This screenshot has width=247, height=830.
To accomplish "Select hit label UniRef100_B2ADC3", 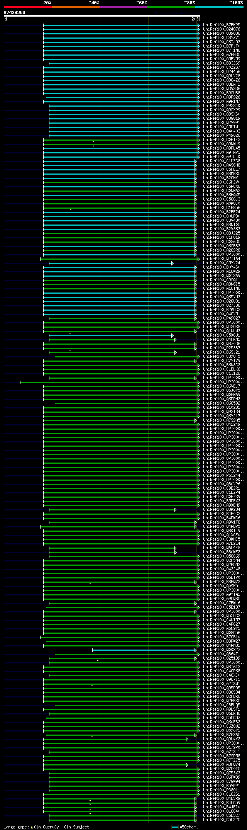I will click(x=222, y=310).
